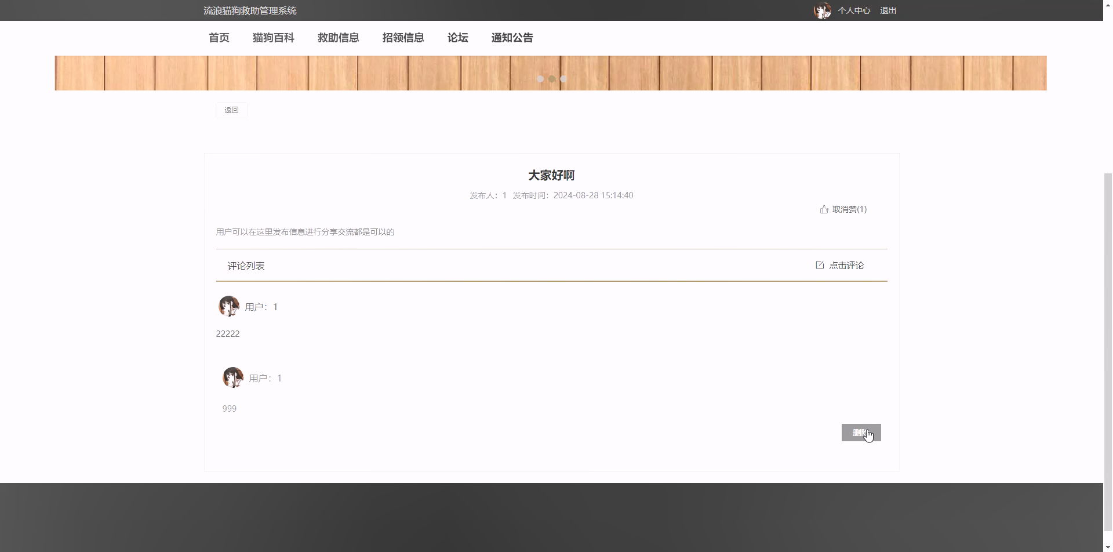Click the 删除 button for comment 999
1113x552 pixels.
(x=861, y=433)
